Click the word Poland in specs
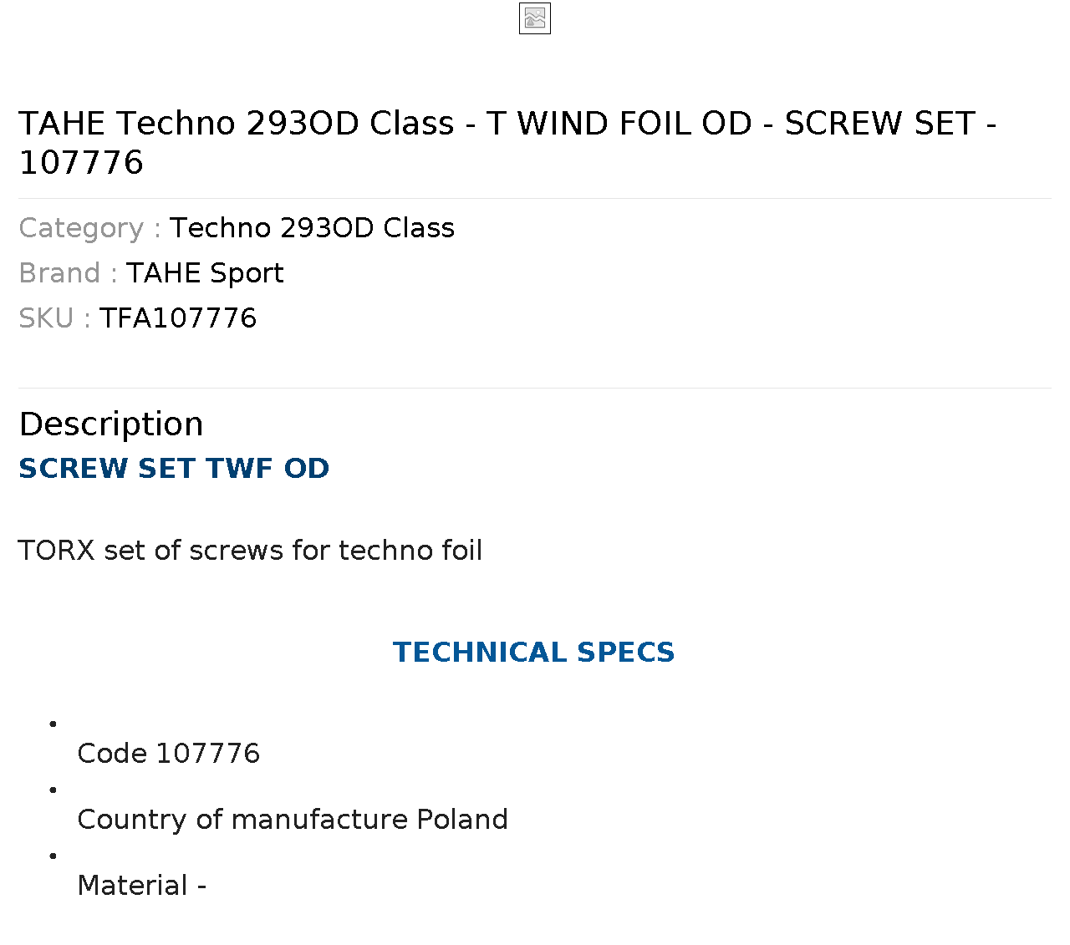Viewport: 1070px width, 945px height. (x=462, y=819)
